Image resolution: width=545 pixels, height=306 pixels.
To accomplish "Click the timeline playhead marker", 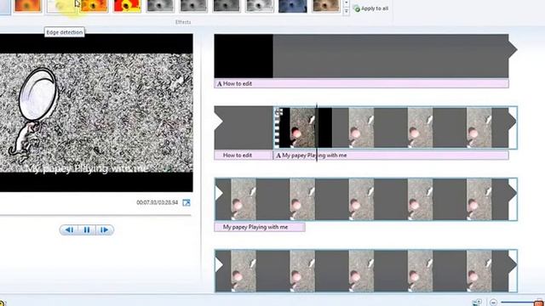I will click(x=317, y=132).
